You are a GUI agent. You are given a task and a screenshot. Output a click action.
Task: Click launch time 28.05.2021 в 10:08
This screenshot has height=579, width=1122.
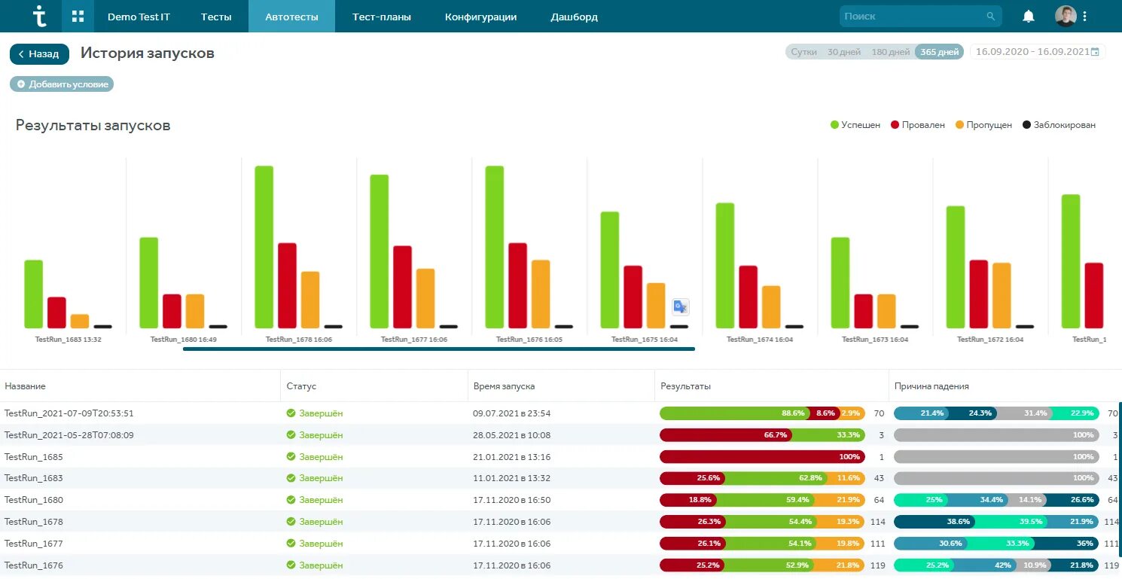[512, 435]
